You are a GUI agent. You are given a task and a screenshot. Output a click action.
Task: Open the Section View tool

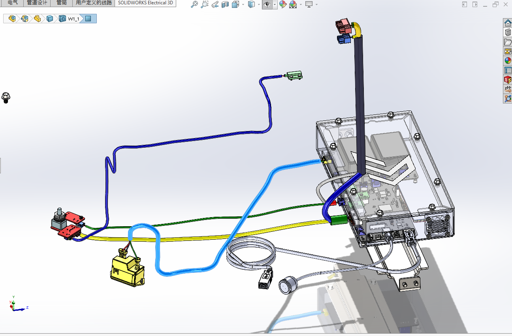pos(225,5)
